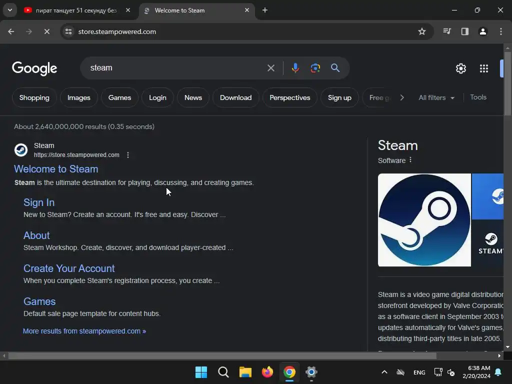
Task: Open the Chrome three-dot menu
Action: click(x=501, y=31)
